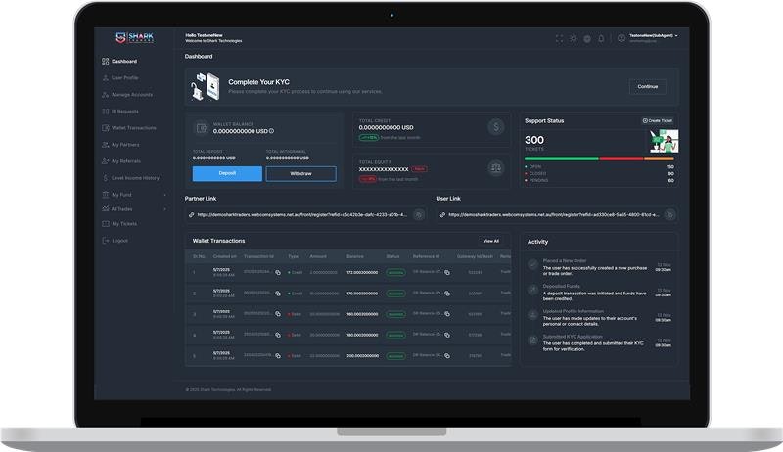The image size is (783, 452).
Task: Click the status badge in row 1
Action: point(395,273)
